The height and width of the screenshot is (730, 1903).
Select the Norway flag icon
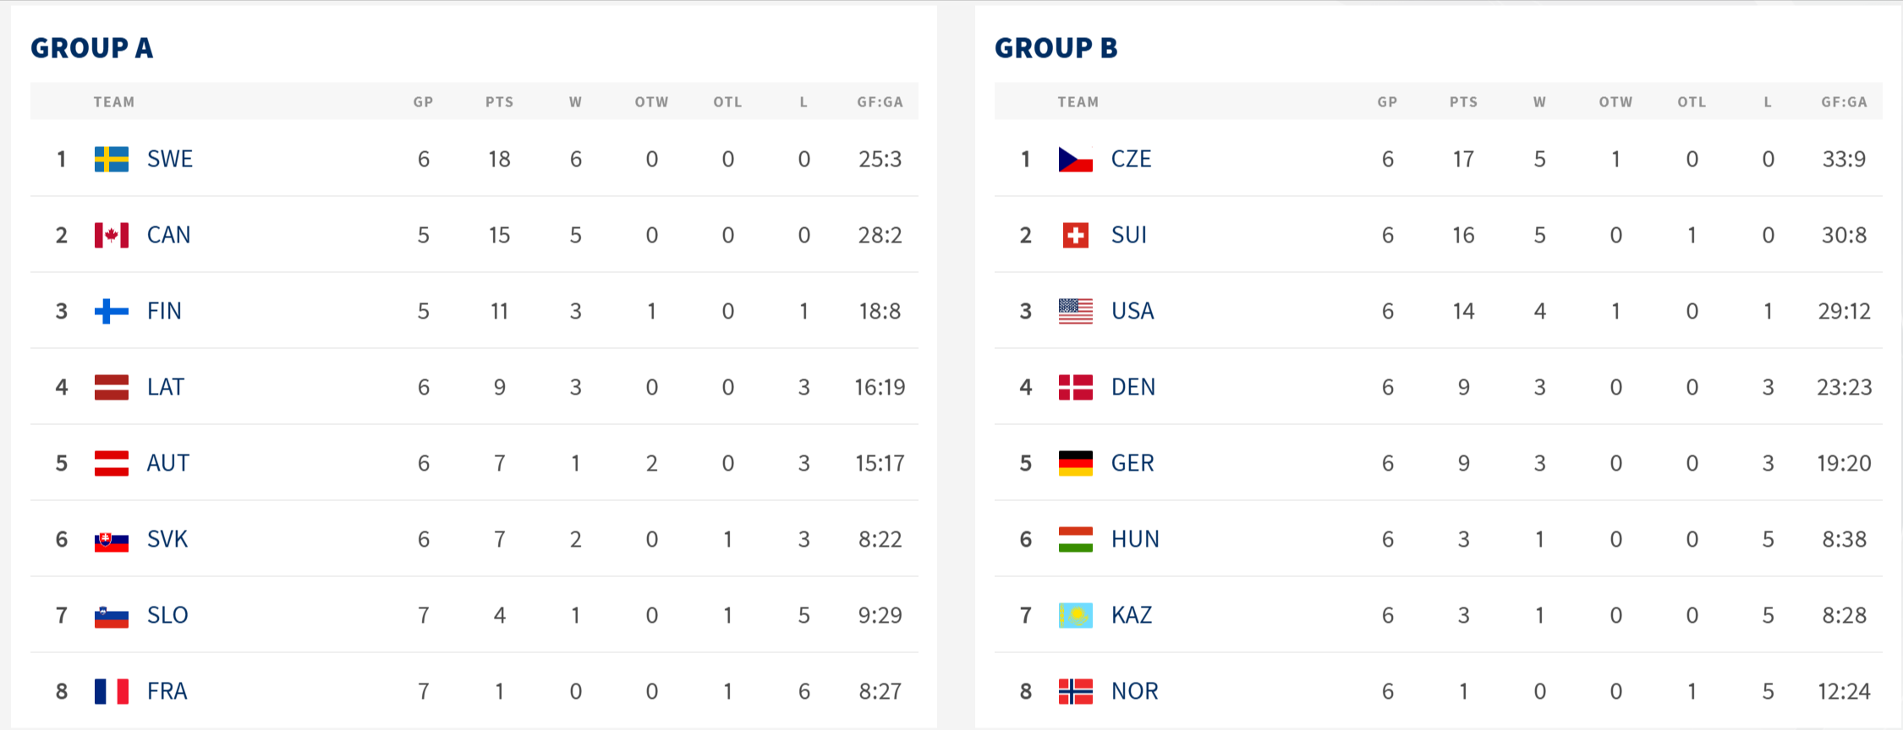click(x=1076, y=691)
